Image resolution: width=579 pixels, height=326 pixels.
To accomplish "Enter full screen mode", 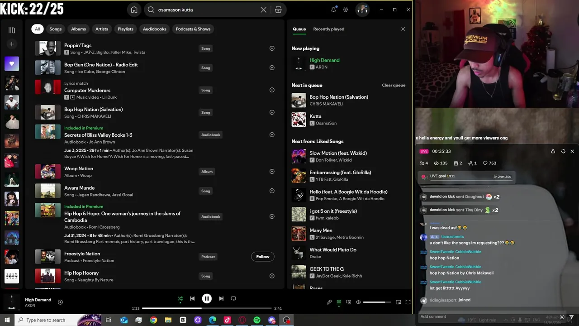I will point(408,302).
